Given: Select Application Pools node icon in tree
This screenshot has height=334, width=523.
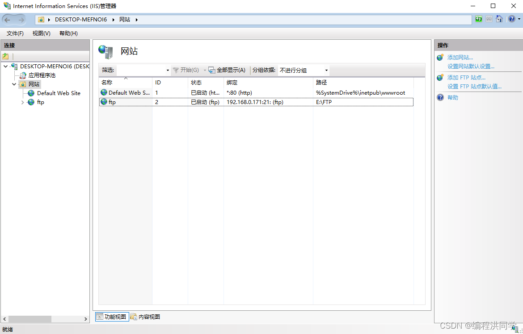Looking at the screenshot, I should coord(23,75).
